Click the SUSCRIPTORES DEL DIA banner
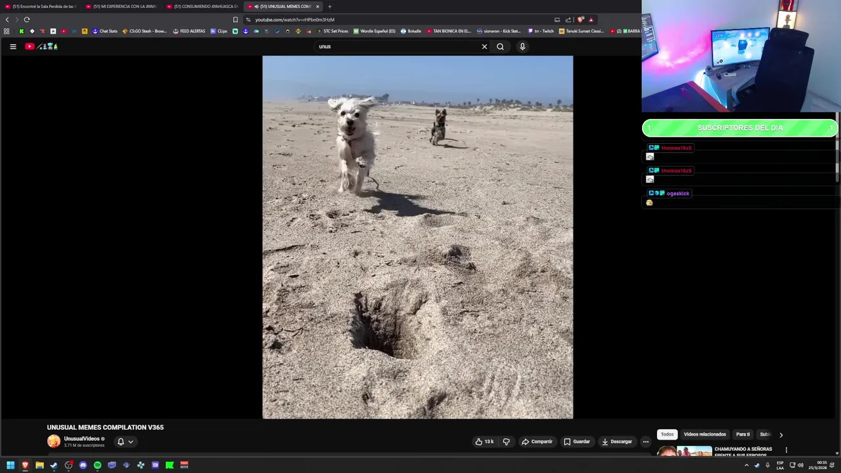 [x=740, y=127]
